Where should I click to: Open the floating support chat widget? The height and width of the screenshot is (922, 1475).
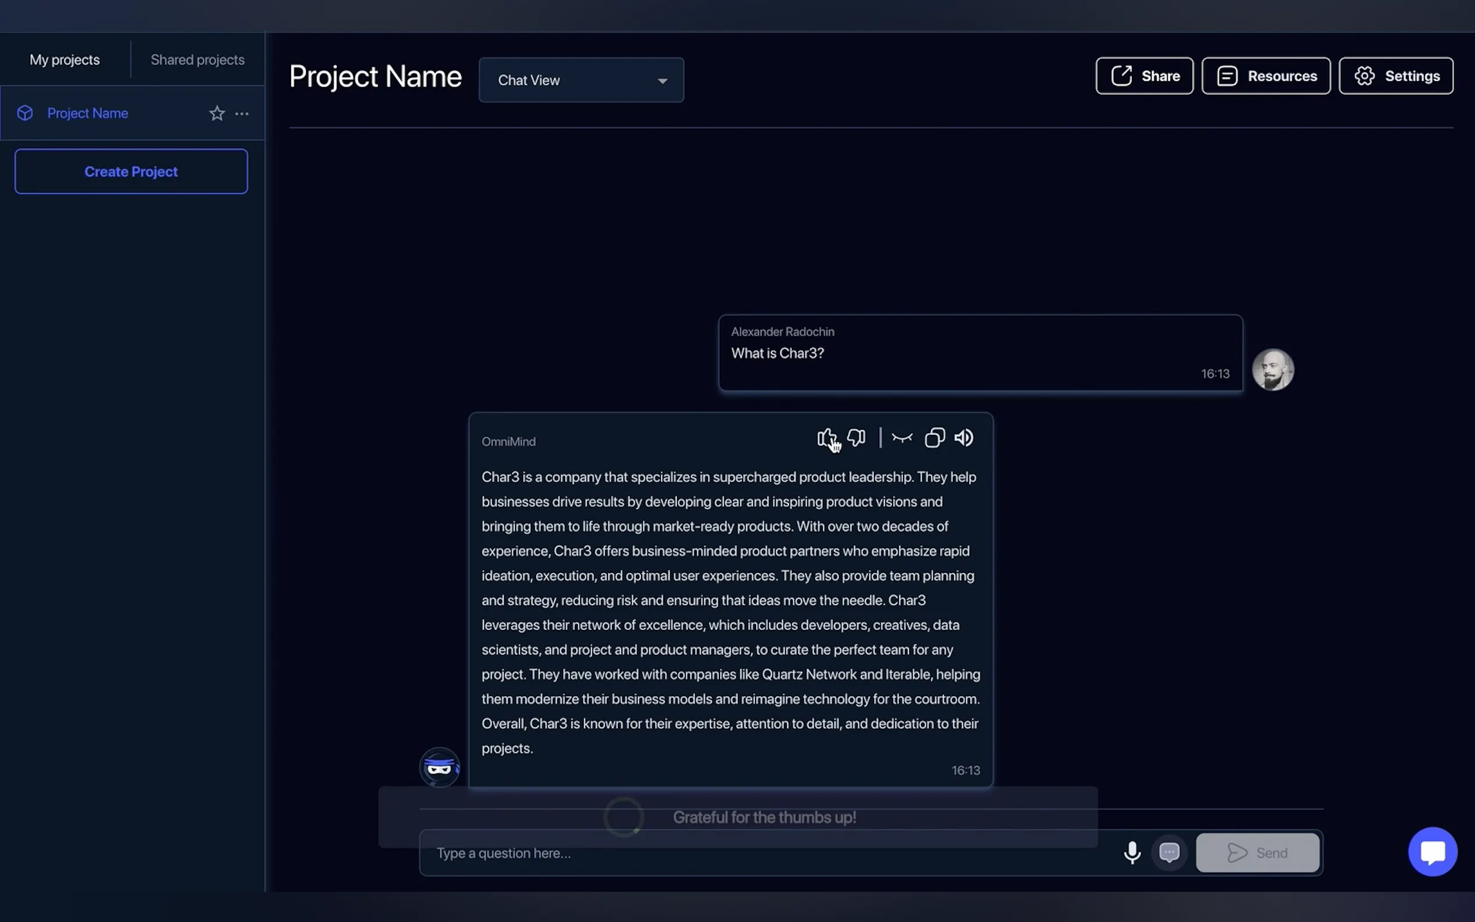1432,852
